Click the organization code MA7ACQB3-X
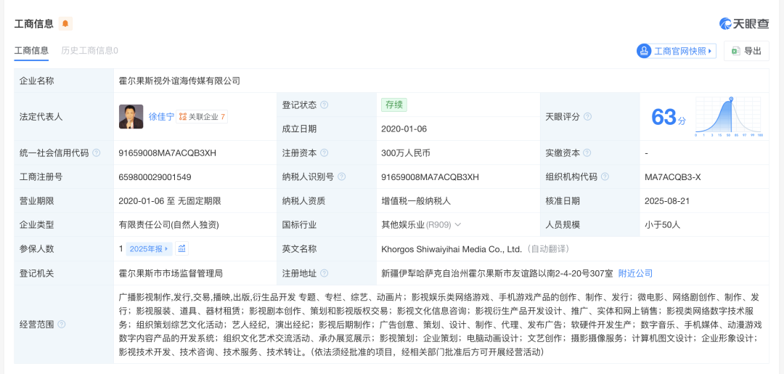 (x=671, y=177)
